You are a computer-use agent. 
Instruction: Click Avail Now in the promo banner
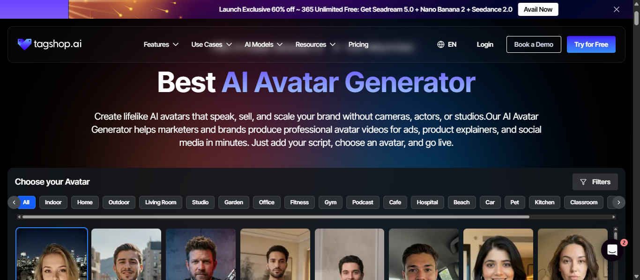click(538, 9)
